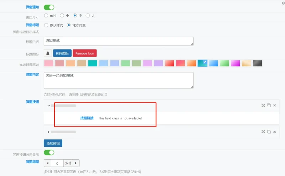Select the 大 window size
285x176 pixels.
(88, 16)
